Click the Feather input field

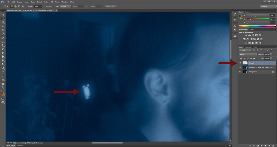38,6
